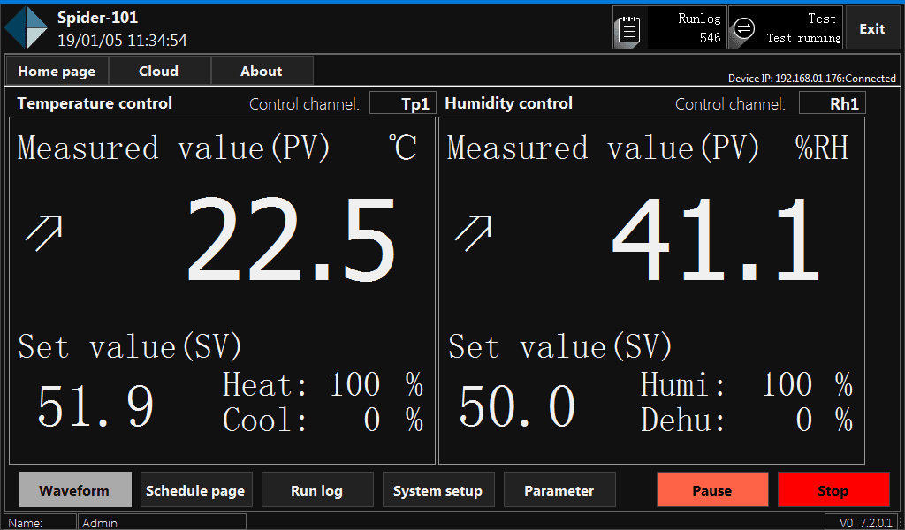Go to the Schedule page
Image resolution: width=905 pixels, height=530 pixels.
click(x=195, y=490)
